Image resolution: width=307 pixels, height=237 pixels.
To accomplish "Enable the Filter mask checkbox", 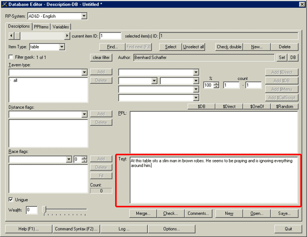I will tap(11, 57).
